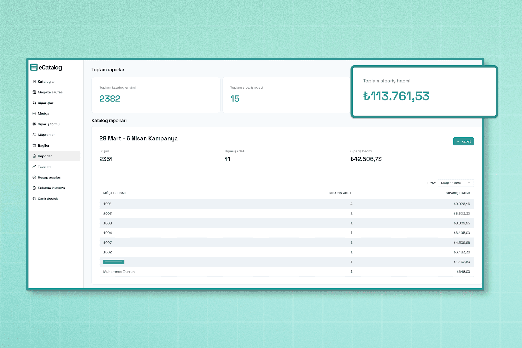Sort by Sipariş adeti column header
The height and width of the screenshot is (348, 522).
(x=341, y=193)
